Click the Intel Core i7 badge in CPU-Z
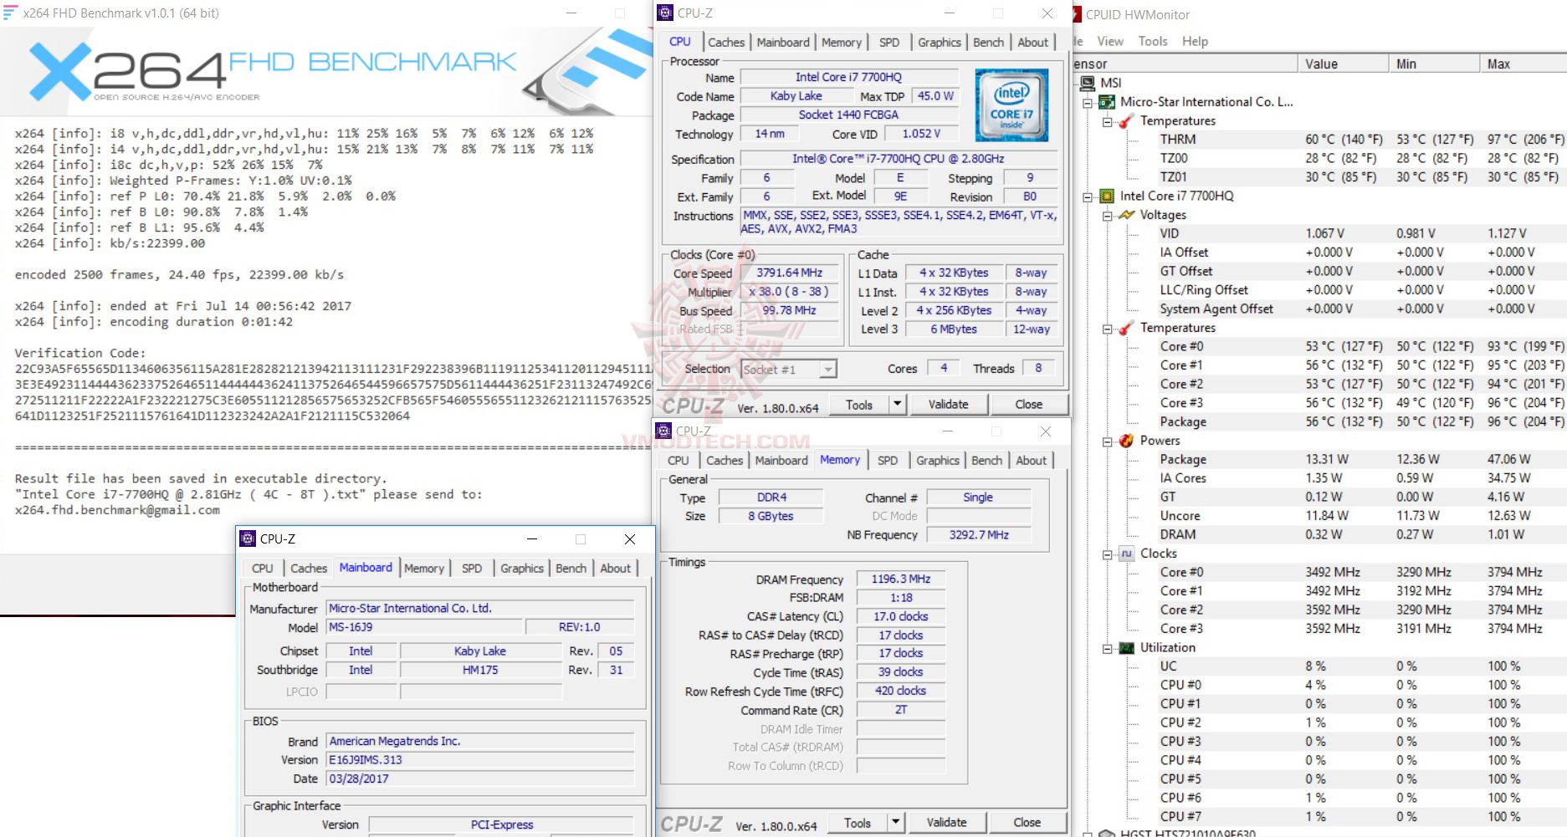 pos(1012,106)
